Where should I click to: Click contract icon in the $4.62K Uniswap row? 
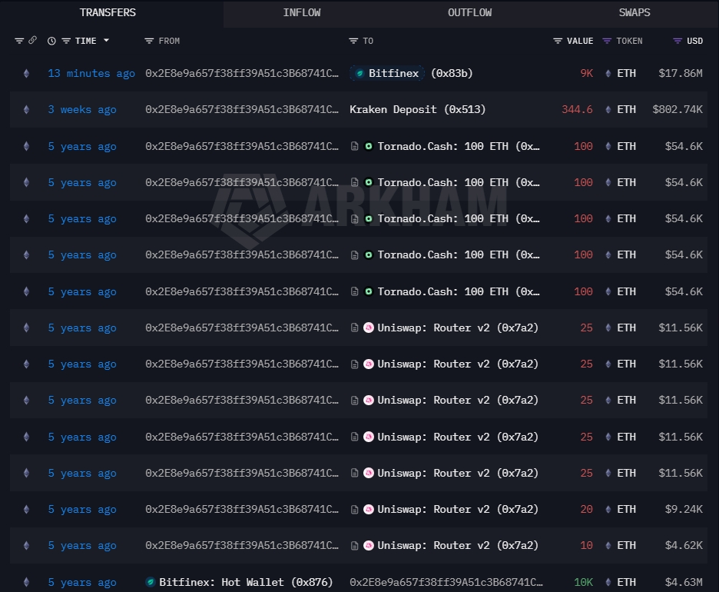coord(354,546)
